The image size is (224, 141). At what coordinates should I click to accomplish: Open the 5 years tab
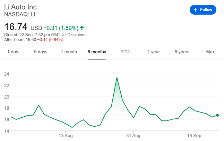tap(182, 52)
